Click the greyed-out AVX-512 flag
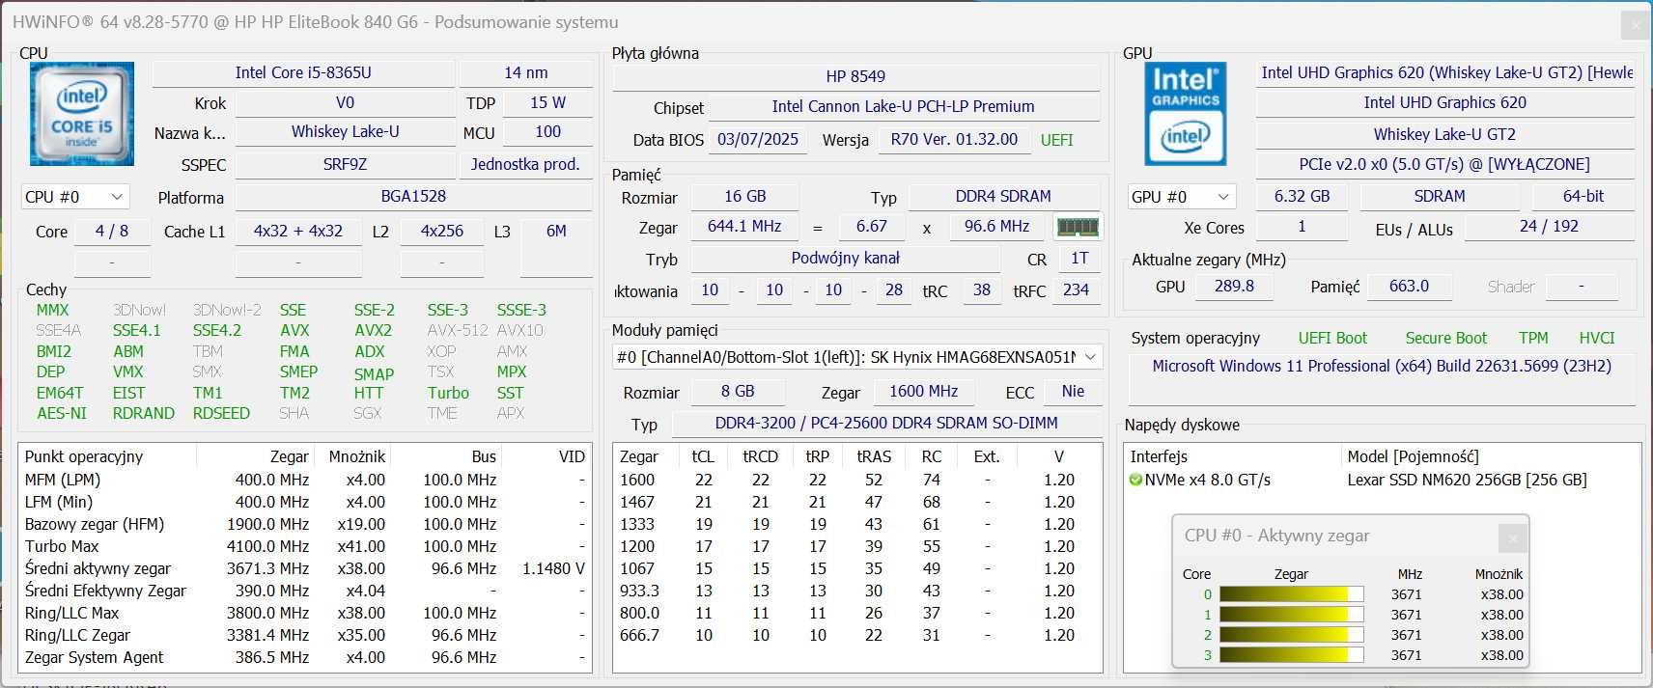The height and width of the screenshot is (688, 1653). [458, 331]
